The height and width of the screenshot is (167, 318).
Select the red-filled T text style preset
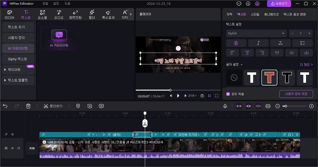coord(269,78)
